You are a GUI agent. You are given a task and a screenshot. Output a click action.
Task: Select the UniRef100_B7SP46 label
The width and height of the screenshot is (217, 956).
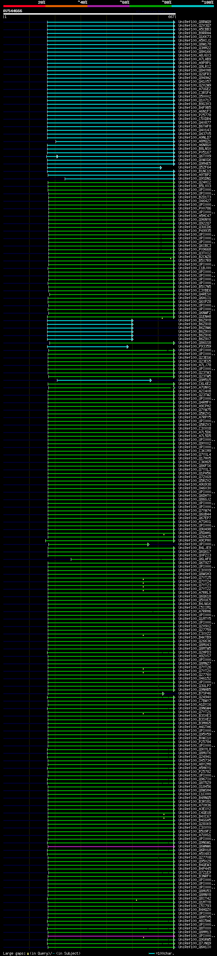click(195, 693)
